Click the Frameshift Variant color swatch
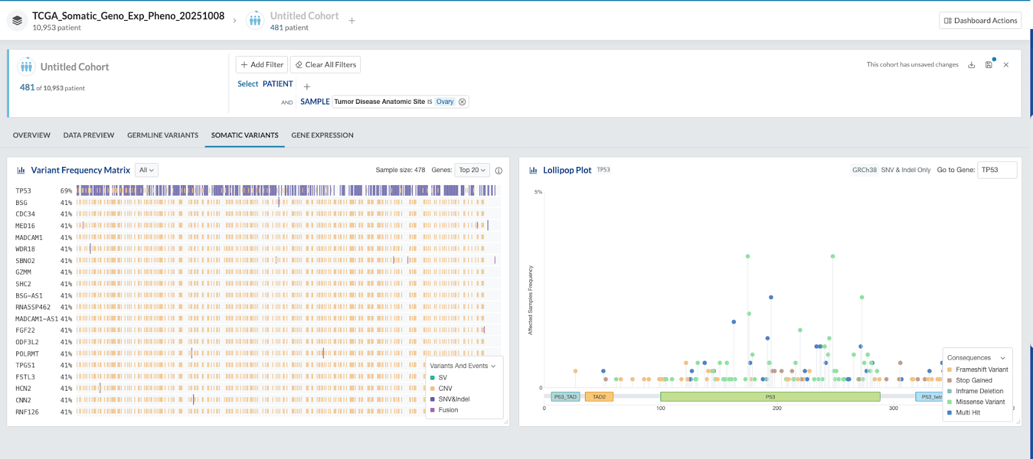 click(950, 370)
